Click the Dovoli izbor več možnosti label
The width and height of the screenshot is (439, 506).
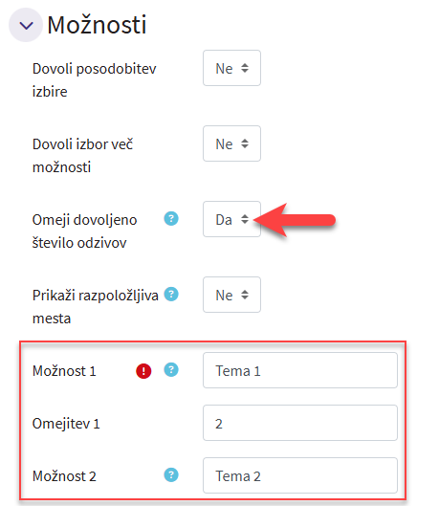pos(82,156)
